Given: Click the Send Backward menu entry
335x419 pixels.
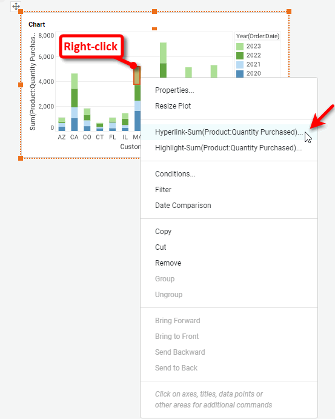Looking at the screenshot, I should (x=180, y=352).
